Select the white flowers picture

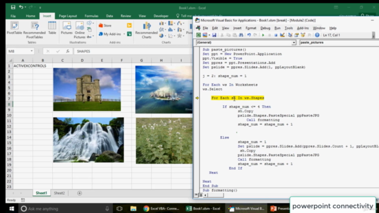point(164,141)
